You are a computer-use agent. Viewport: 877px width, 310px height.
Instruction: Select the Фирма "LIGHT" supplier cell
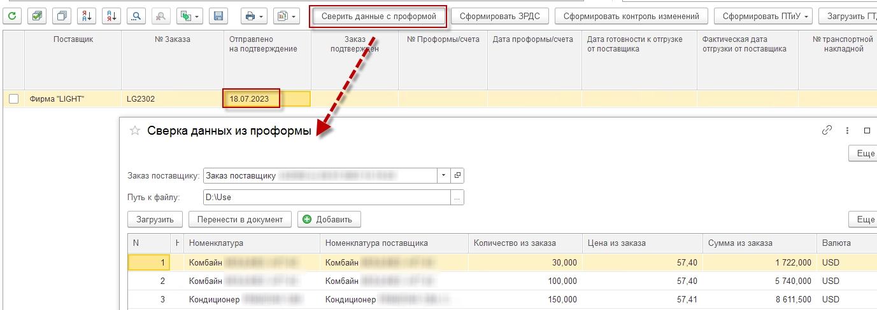pyautogui.click(x=73, y=99)
